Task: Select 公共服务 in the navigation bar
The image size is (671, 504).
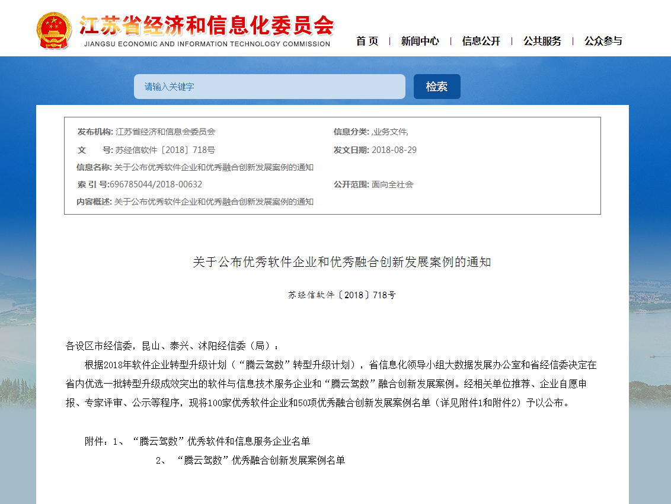Action: [x=542, y=41]
